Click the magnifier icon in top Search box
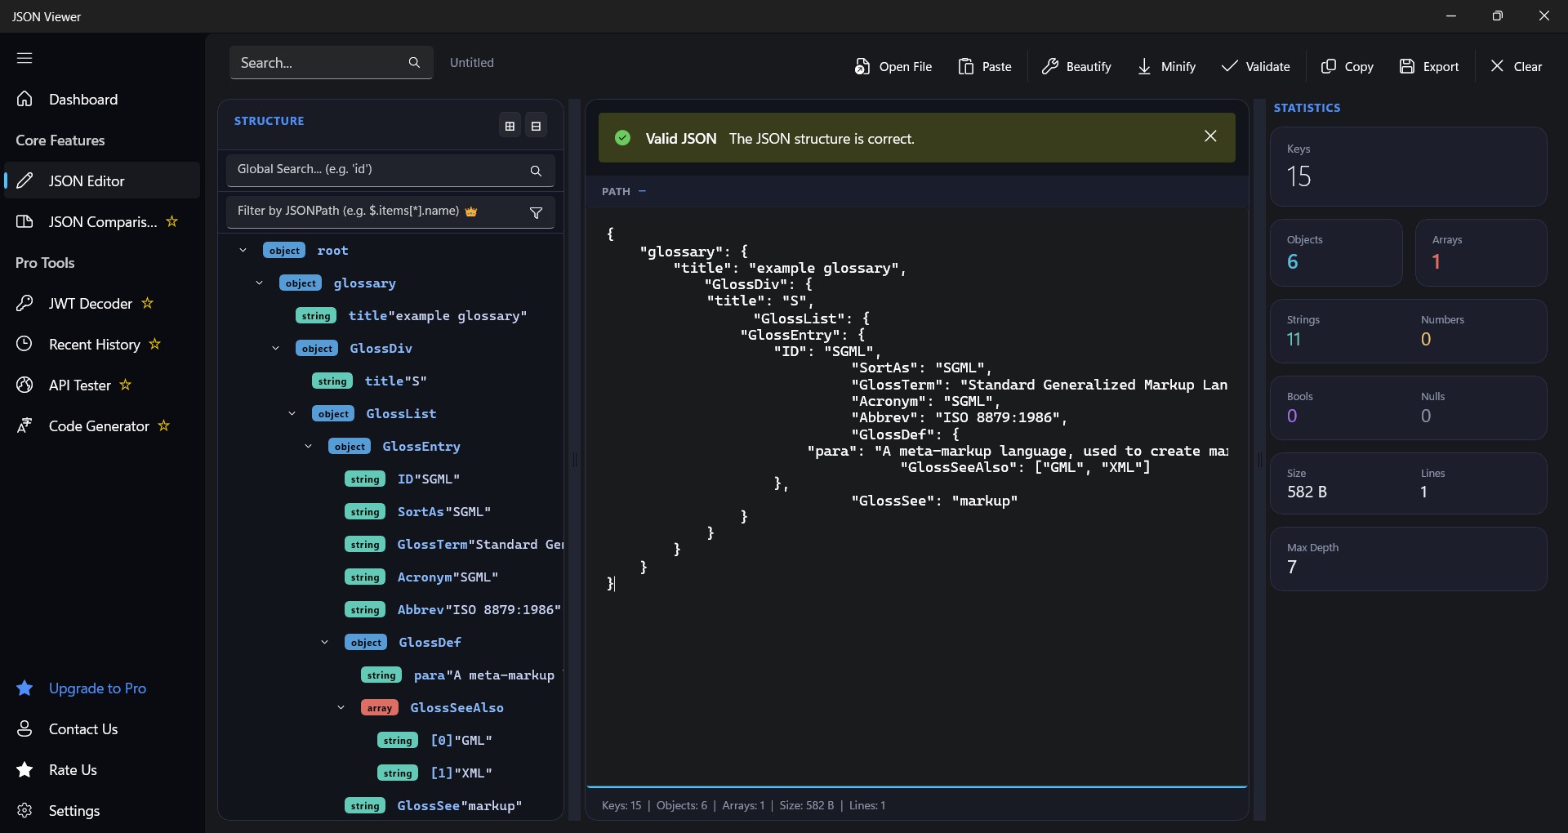This screenshot has height=833, width=1568. (x=414, y=63)
